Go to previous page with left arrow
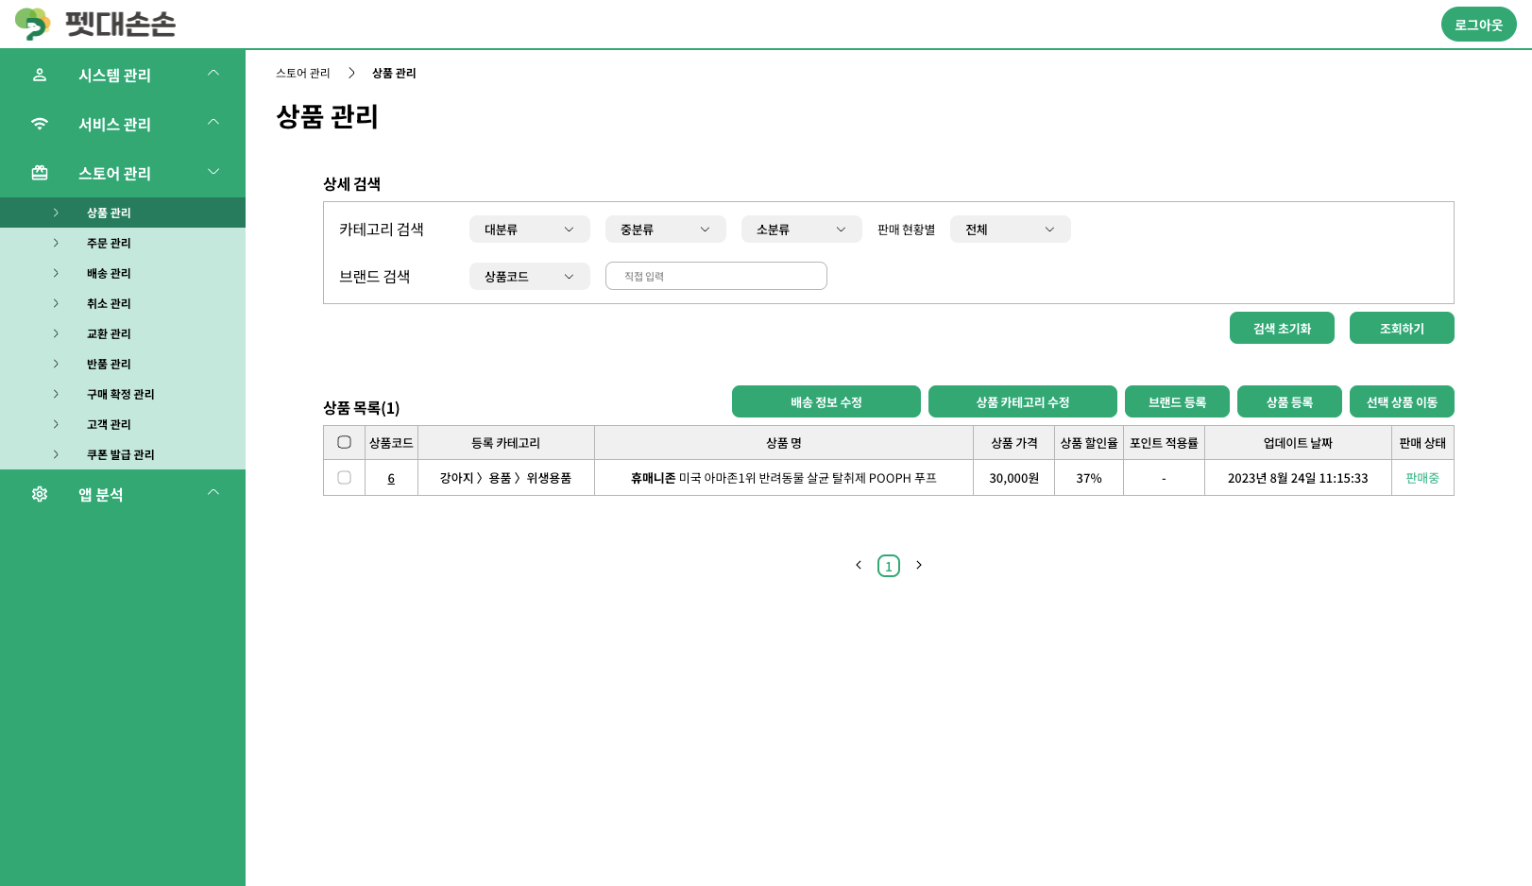This screenshot has width=1532, height=886. pyautogui.click(x=859, y=565)
